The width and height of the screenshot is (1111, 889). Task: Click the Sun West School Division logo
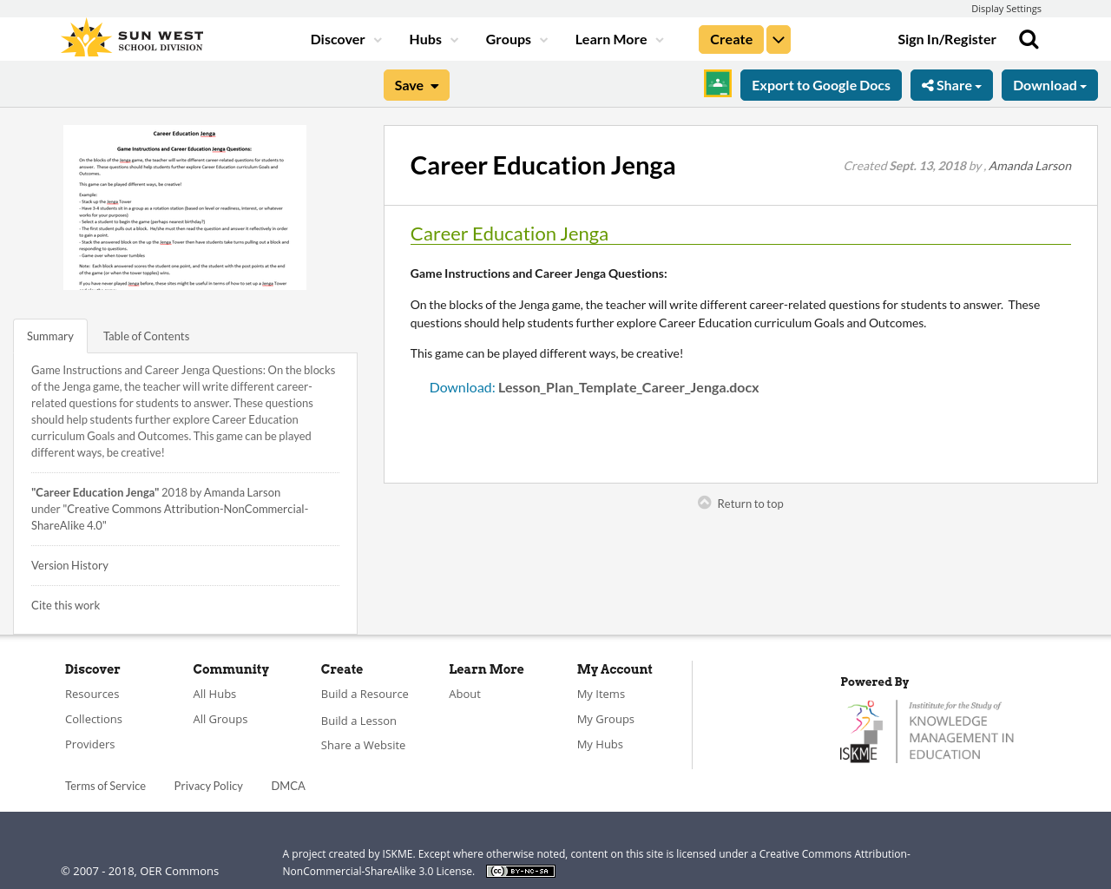[x=130, y=36]
